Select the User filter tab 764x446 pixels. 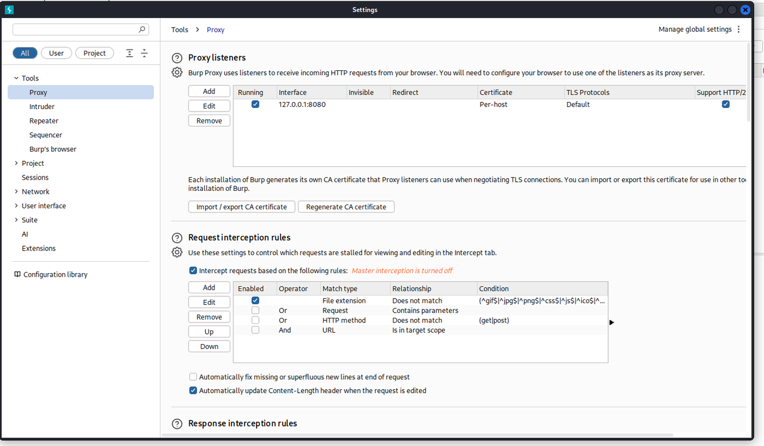tap(56, 53)
